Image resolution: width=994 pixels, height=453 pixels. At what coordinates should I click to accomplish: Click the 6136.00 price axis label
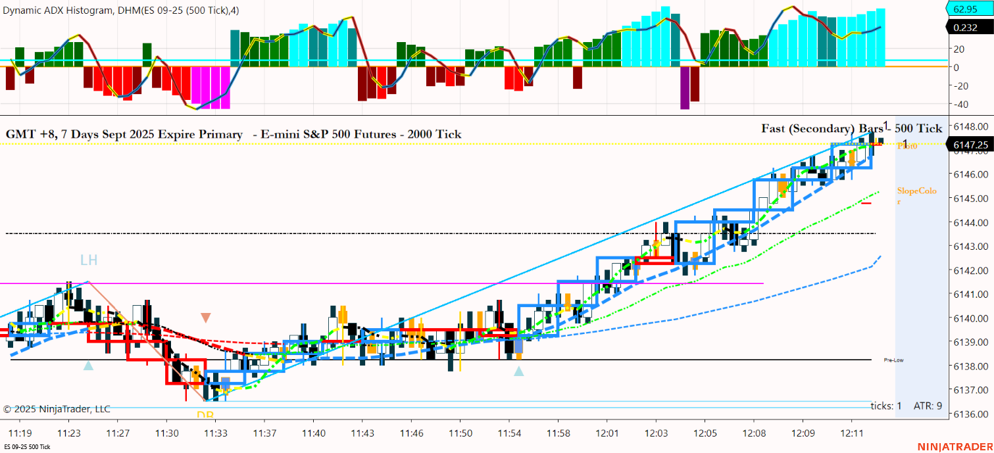click(x=970, y=414)
